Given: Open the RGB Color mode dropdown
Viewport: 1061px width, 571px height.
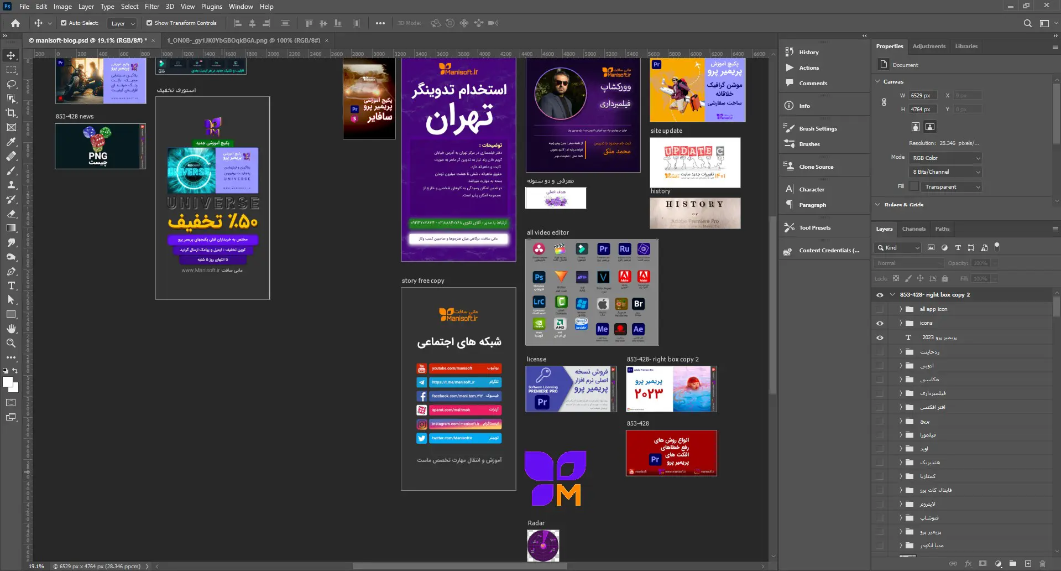Looking at the screenshot, I should (945, 158).
